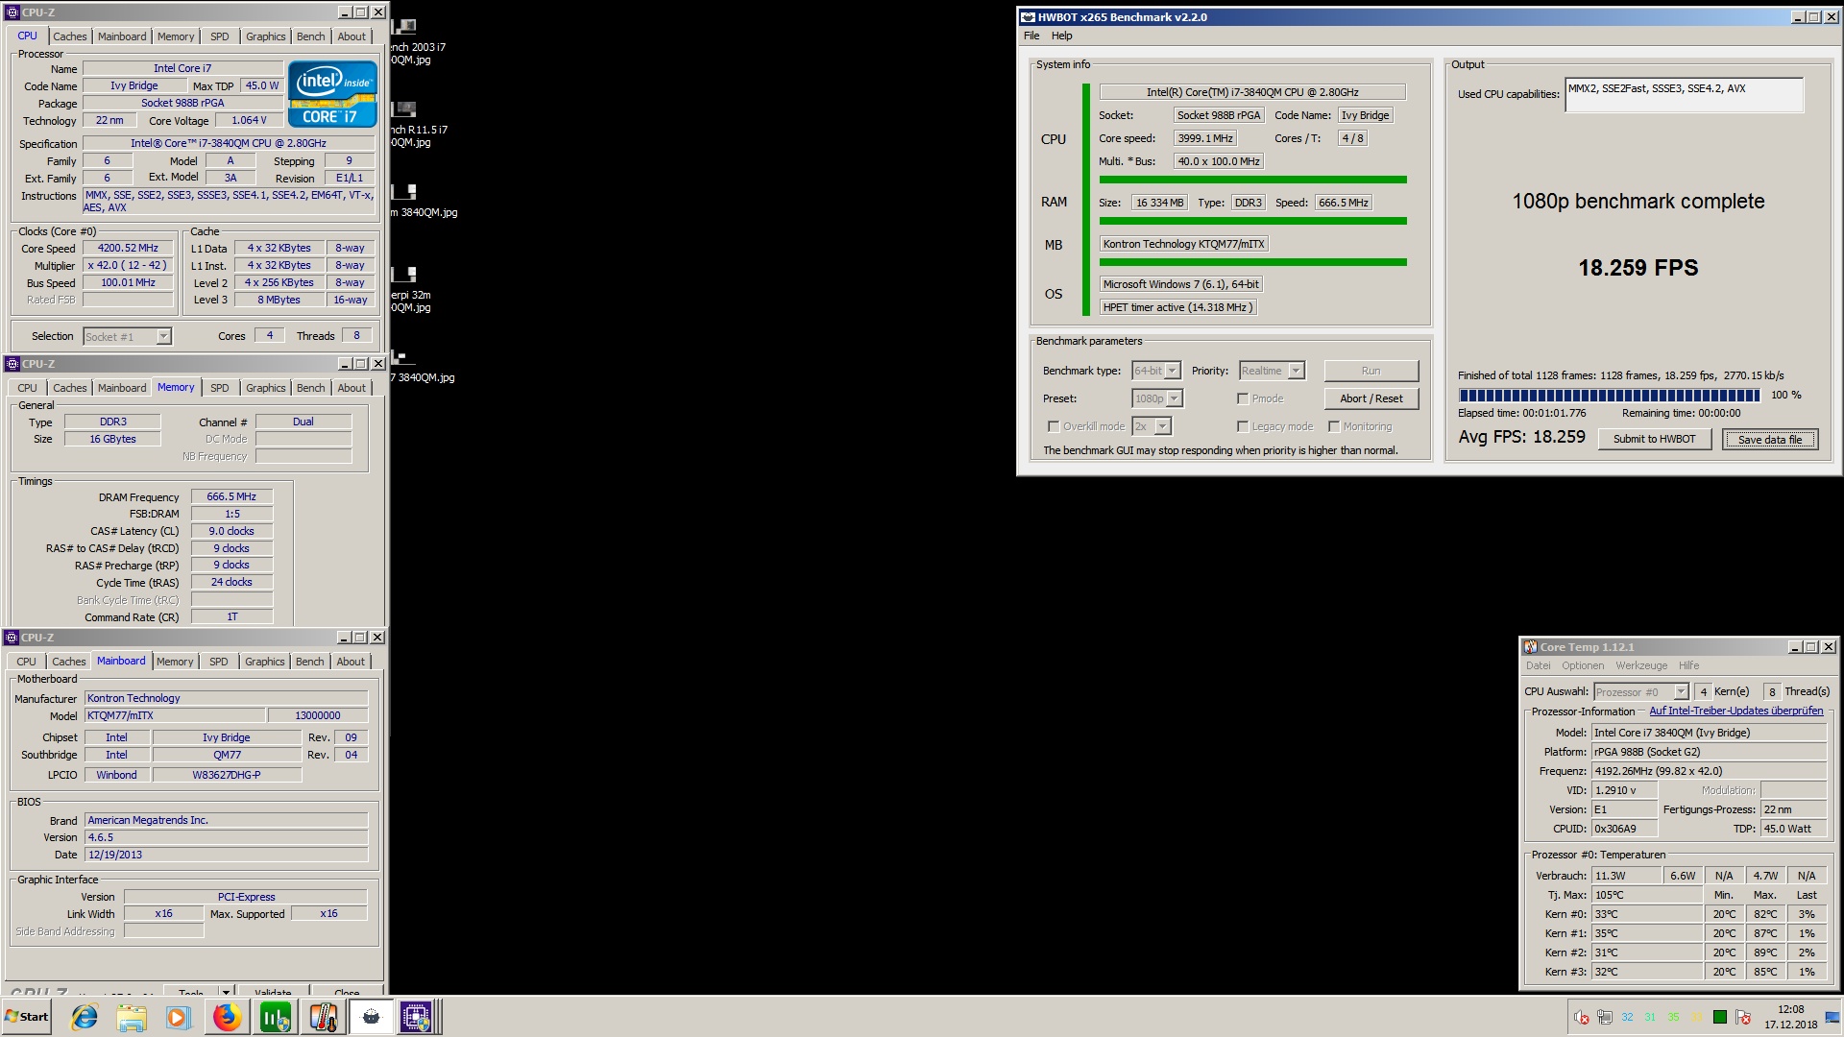
Task: Toggle the Monitoring checkbox
Action: tap(1334, 426)
